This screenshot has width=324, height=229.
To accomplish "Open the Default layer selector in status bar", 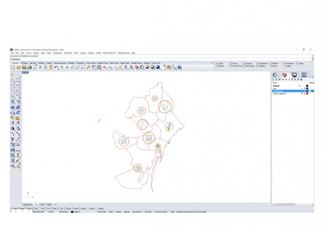I will pyautogui.click(x=76, y=212).
